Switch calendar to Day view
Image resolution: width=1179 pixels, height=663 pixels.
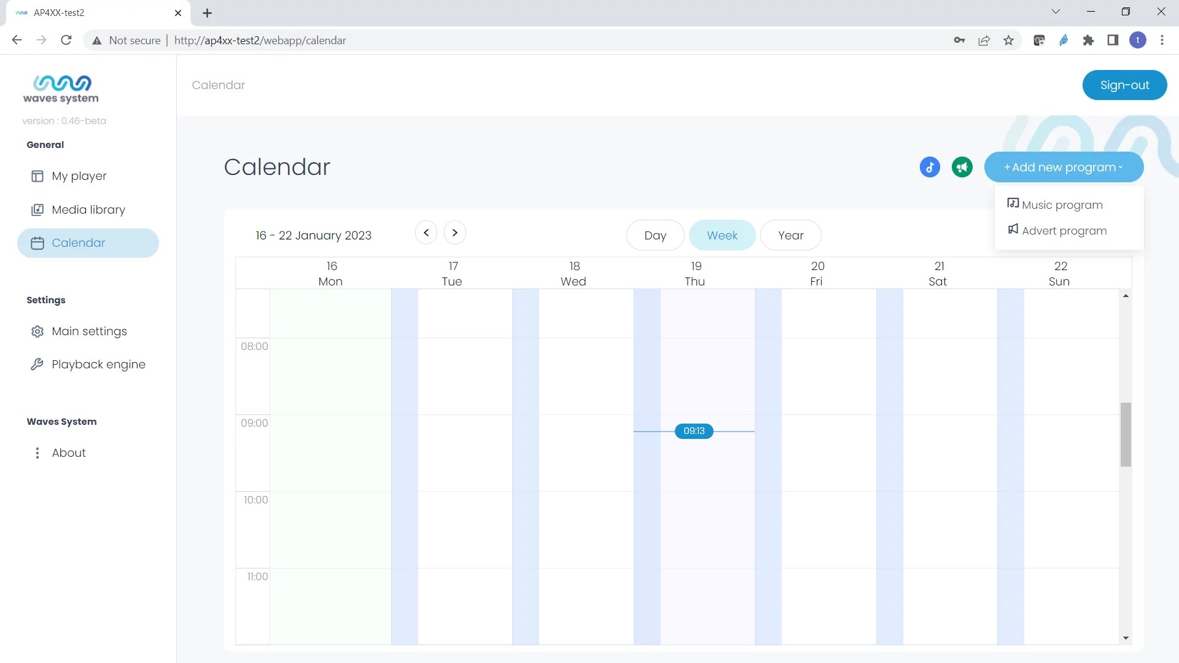pos(655,235)
